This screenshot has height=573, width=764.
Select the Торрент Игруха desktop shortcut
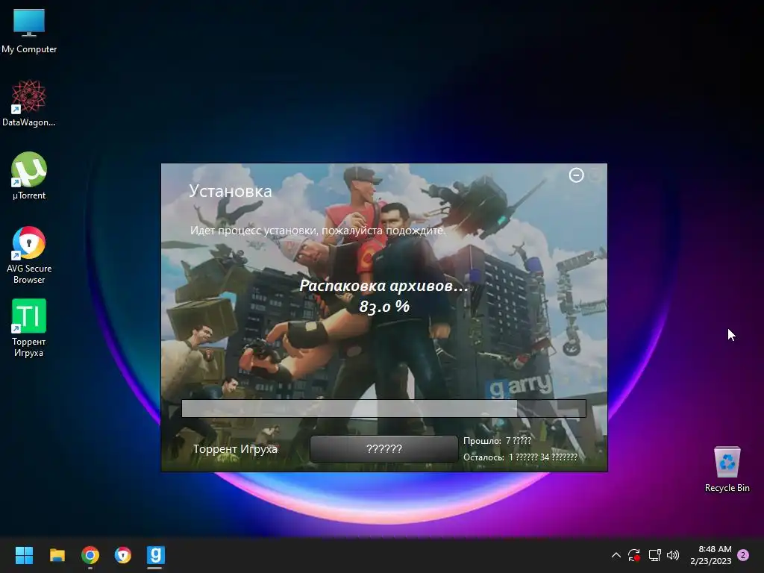click(29, 328)
